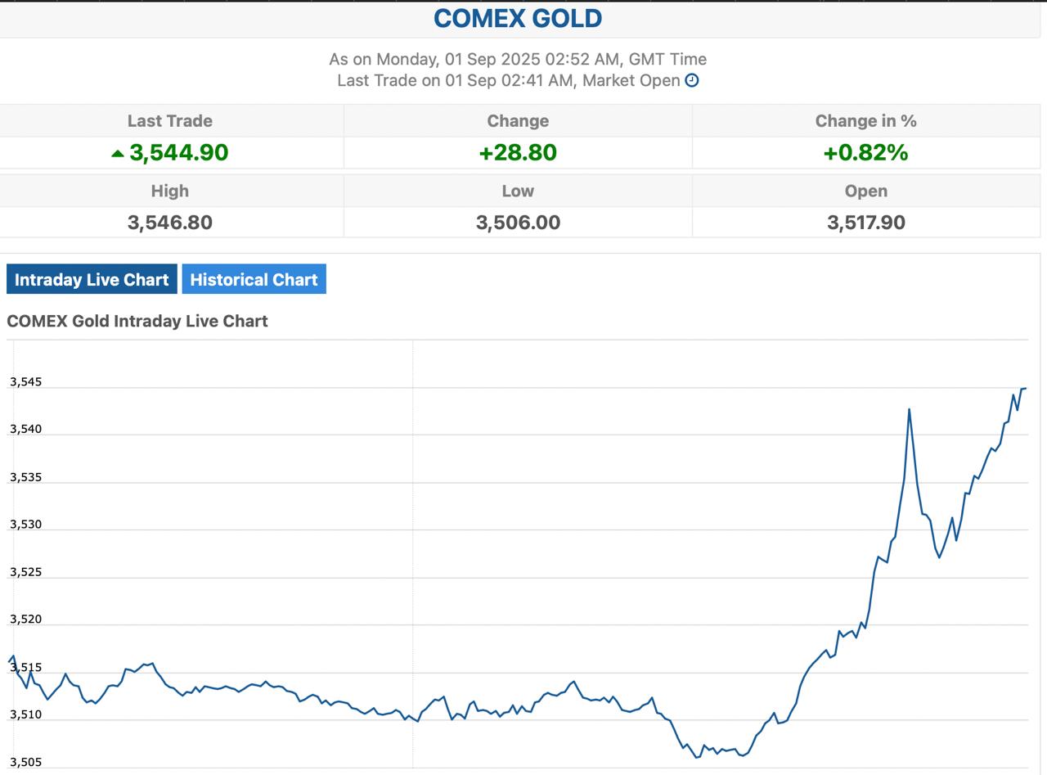Click the Last Trade column header
The height and width of the screenshot is (775, 1047).
pos(170,121)
